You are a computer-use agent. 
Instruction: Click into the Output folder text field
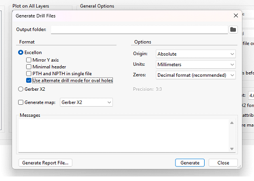(x=139, y=30)
